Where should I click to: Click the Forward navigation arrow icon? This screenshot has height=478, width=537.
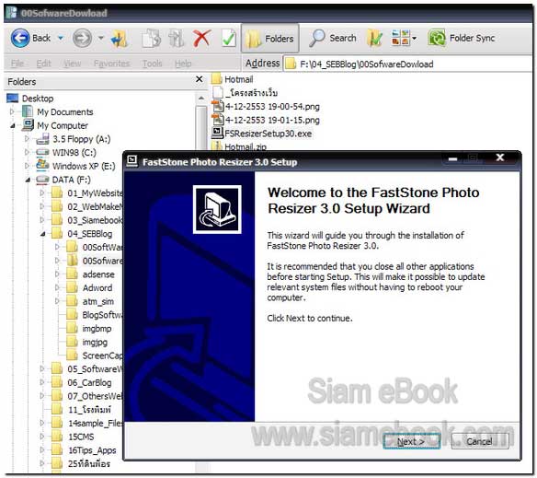pos(82,38)
